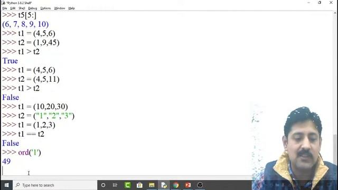The height and width of the screenshot is (190, 338).
Task: Open the green Camtasia taskbar icon
Action: (127, 185)
